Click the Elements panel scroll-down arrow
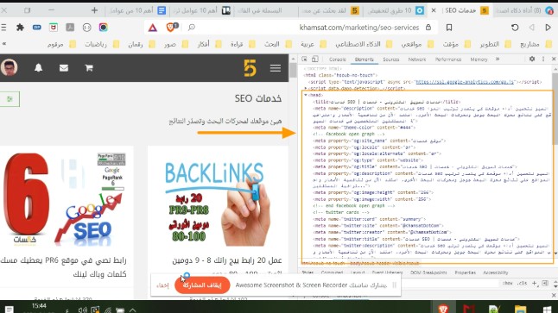The image size is (558, 313). click(x=555, y=254)
